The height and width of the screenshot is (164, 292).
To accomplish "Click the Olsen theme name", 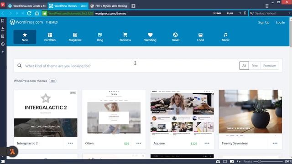I will [89, 143].
